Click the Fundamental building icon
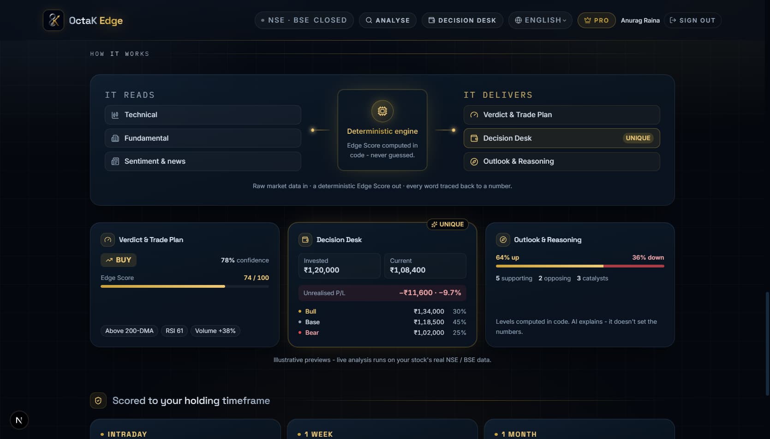 [x=115, y=138]
